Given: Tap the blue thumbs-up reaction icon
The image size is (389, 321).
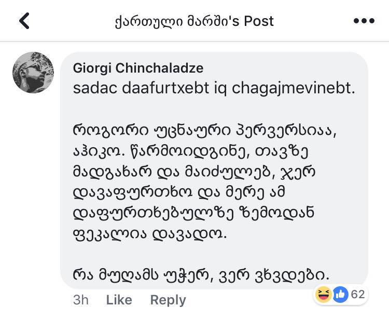Looking at the screenshot, I should 340,295.
